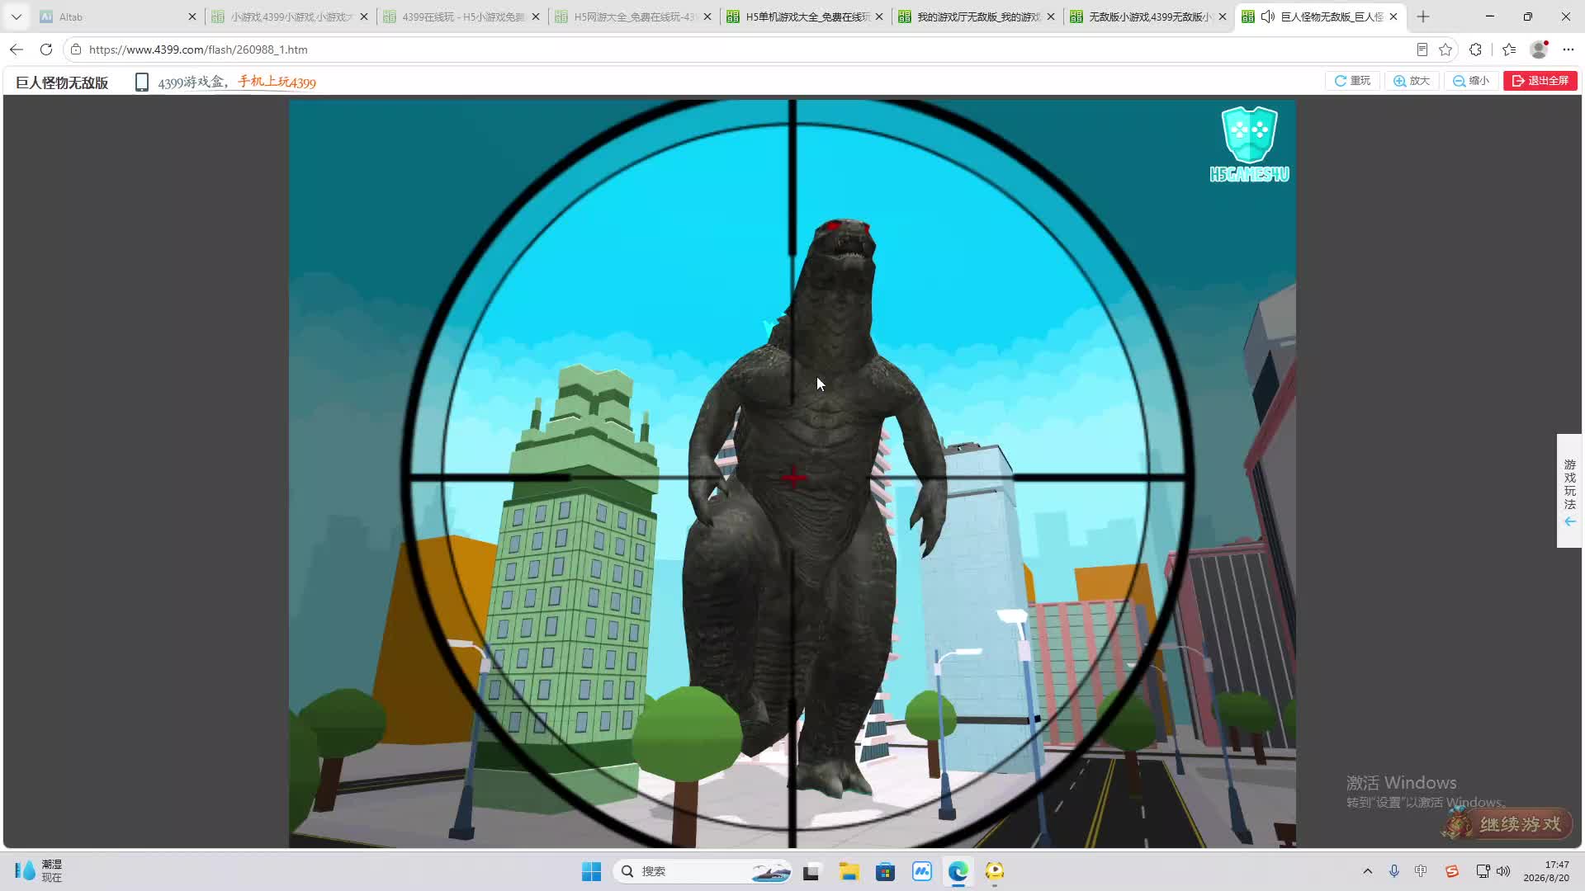Click 放大 to enlarge the game
This screenshot has width=1585, height=891.
click(1412, 81)
